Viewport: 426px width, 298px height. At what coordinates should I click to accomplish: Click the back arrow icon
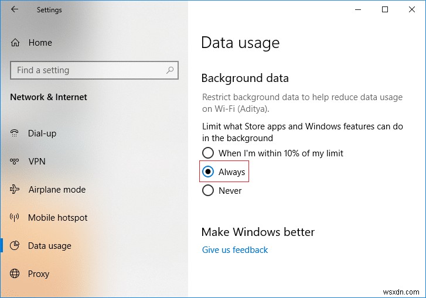(15, 9)
